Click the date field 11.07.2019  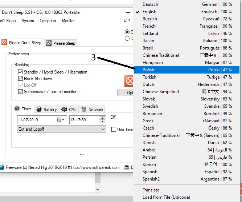point(42,120)
